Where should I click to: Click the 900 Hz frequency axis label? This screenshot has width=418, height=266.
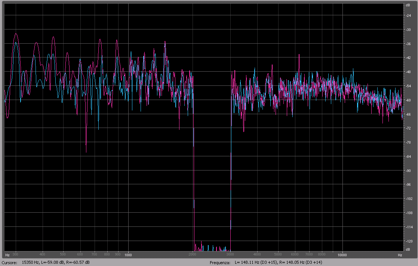click(117, 254)
